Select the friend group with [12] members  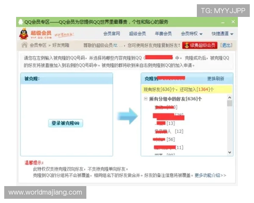coord(169,131)
